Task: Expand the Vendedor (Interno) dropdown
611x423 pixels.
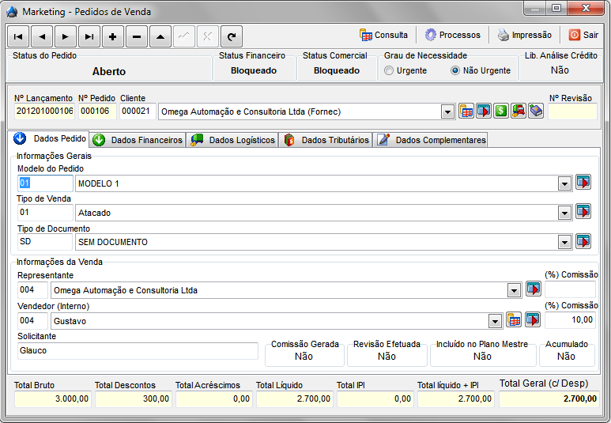Action: 495,321
